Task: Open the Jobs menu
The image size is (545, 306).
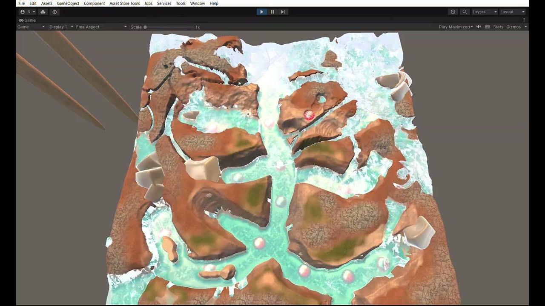Action: (148, 3)
